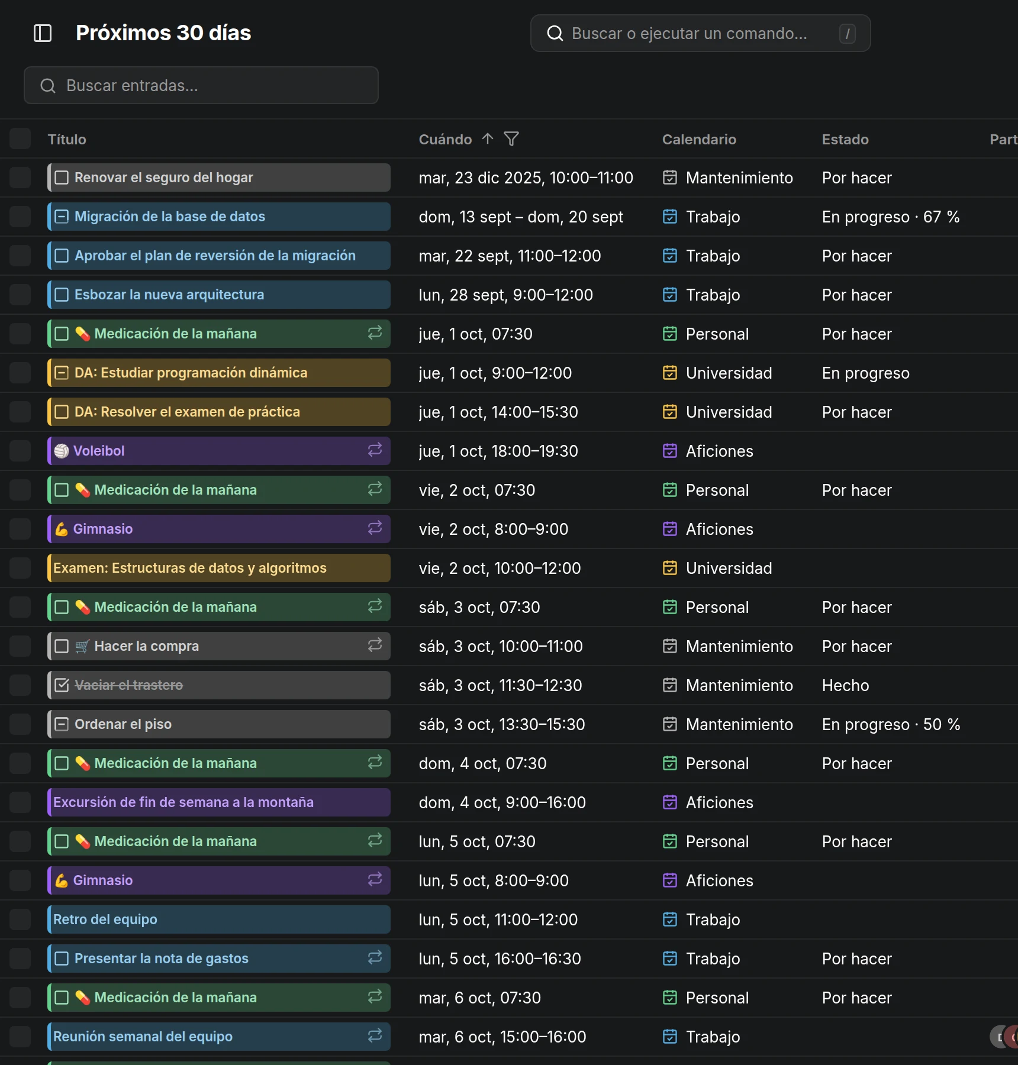
Task: Check the task box for Renovar el seguro del hogar
Action: 62,177
